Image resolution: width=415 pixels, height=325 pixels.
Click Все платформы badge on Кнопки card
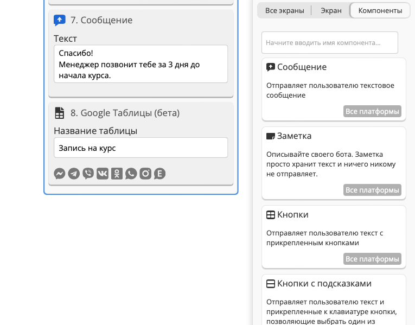pos(372,259)
